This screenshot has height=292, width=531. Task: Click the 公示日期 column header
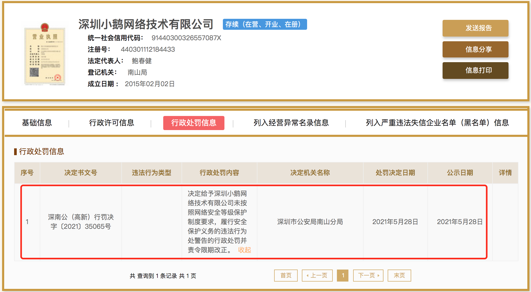click(x=460, y=173)
